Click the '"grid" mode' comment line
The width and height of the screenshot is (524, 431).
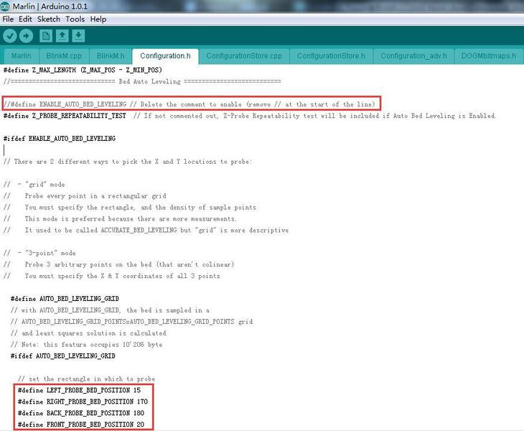coord(34,184)
